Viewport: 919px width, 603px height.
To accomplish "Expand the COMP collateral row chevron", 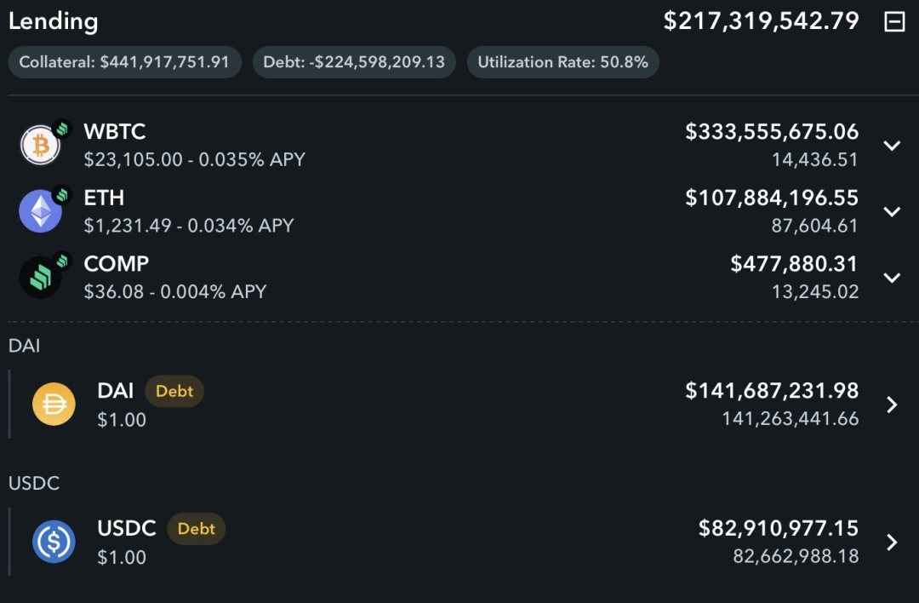I will pos(892,278).
